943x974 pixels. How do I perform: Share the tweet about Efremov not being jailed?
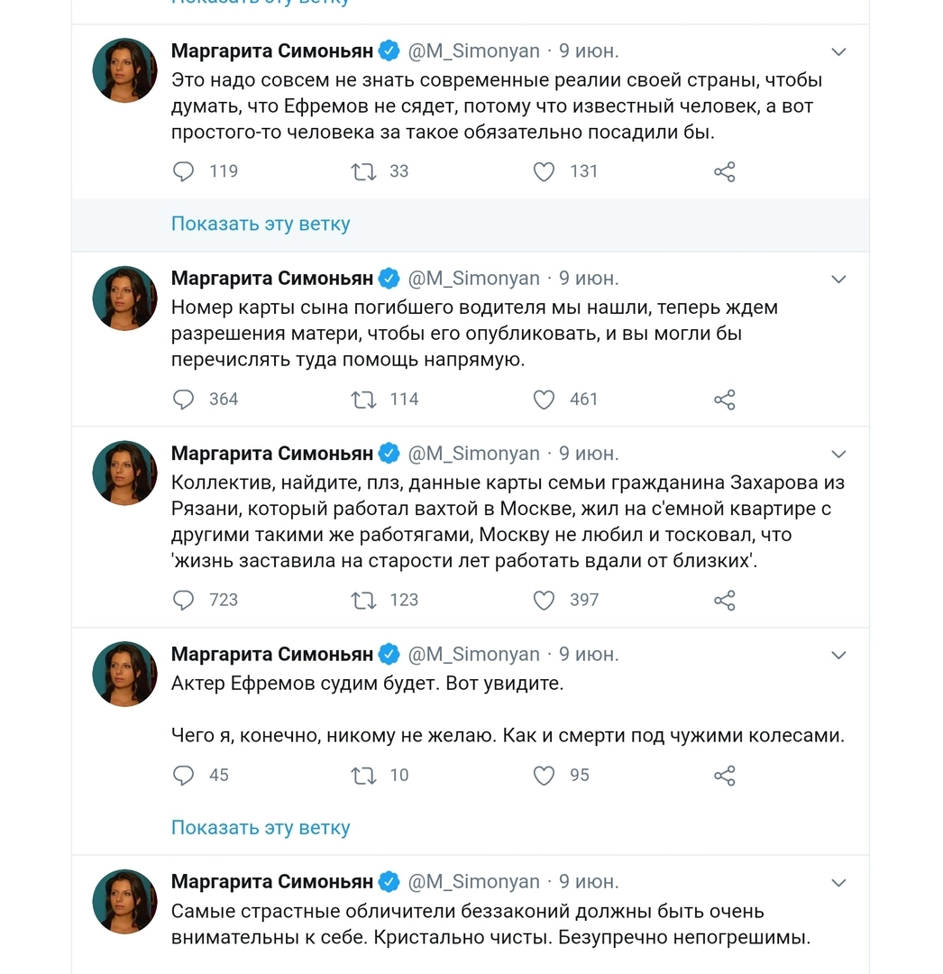(725, 171)
